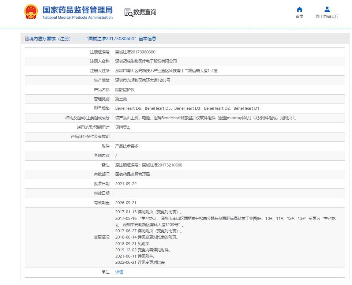Click the registrant name 深圳迈瑞生物医疗电子股份有限公司
Viewport: 352px width, 285px height.
(x=146, y=61)
